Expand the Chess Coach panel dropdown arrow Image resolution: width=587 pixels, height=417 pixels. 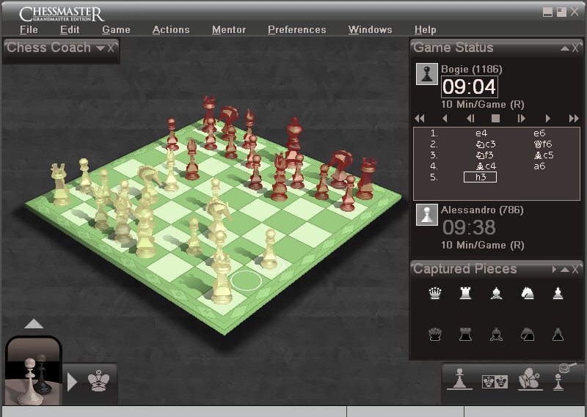(x=100, y=48)
